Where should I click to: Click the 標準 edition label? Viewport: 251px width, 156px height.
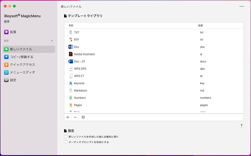pyautogui.click(x=7, y=22)
